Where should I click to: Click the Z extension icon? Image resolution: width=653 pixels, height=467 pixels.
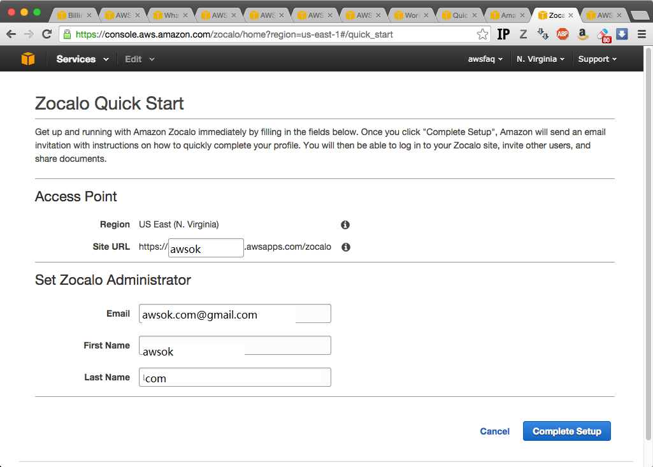click(524, 34)
